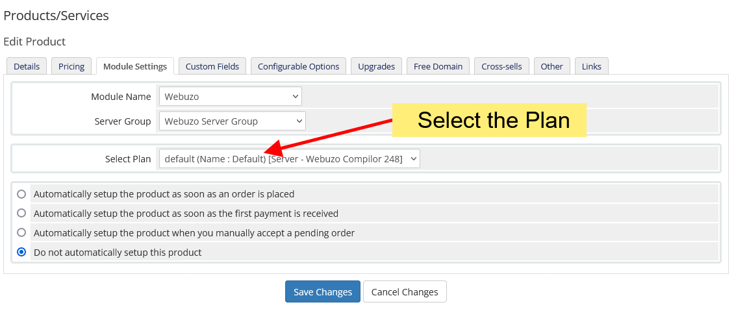Screen dimensions: 734x309
Task: Enable automatic setup when order is placed
Action: (x=22, y=193)
